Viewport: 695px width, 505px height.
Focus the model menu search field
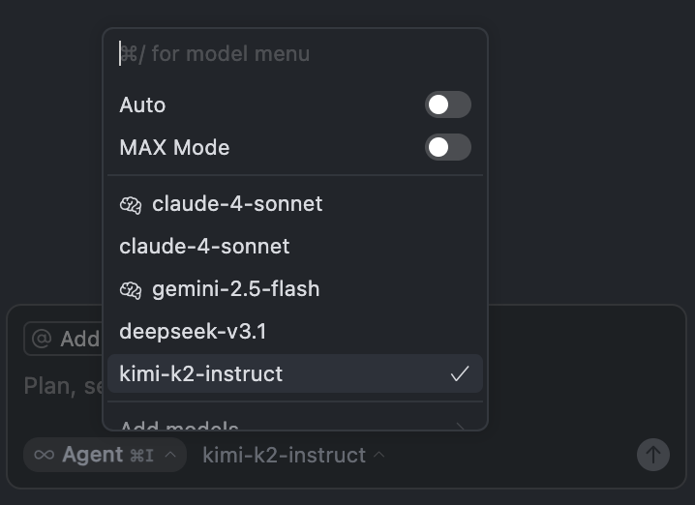(295, 54)
